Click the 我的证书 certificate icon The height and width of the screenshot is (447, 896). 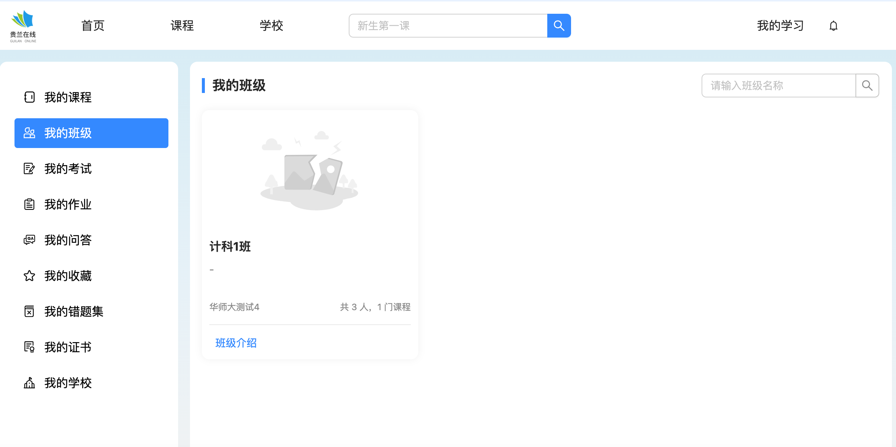[29, 347]
